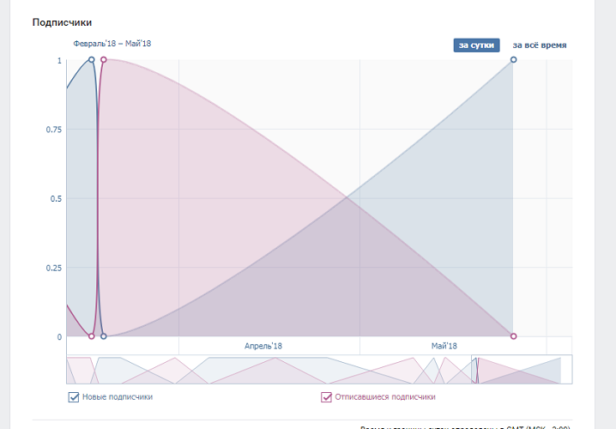Image resolution: width=616 pixels, height=429 pixels.
Task: Click the blue data point at bottom left
Action: [x=104, y=336]
